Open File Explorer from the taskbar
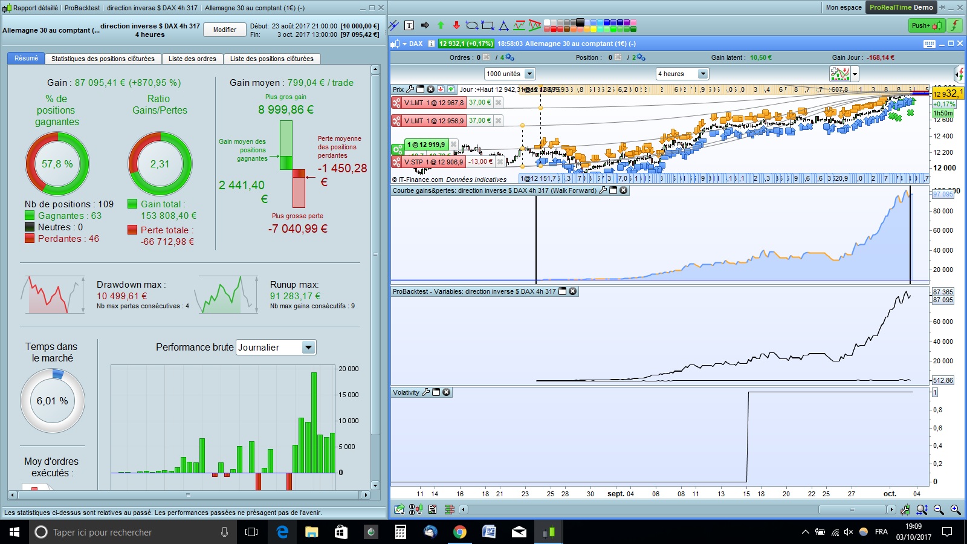The width and height of the screenshot is (967, 544). (311, 532)
